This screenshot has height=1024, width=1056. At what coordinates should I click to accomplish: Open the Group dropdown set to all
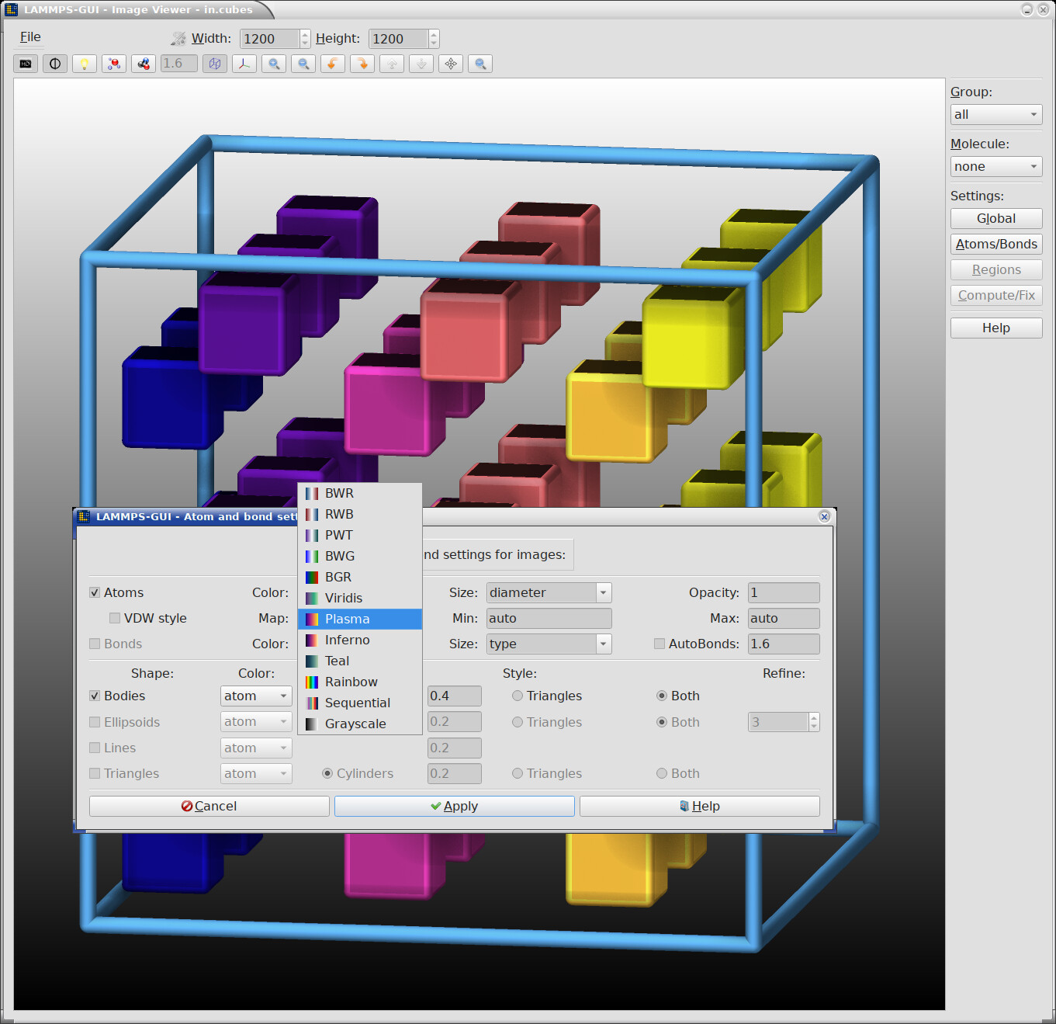coord(995,115)
